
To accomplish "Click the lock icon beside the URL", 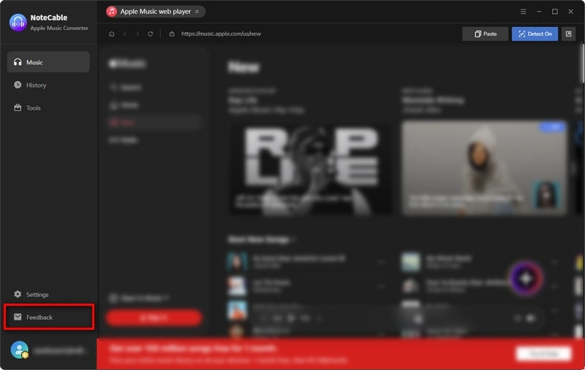I will tap(172, 34).
